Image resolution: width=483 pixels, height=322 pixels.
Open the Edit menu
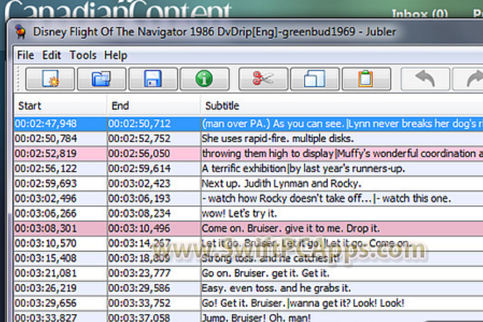52,55
